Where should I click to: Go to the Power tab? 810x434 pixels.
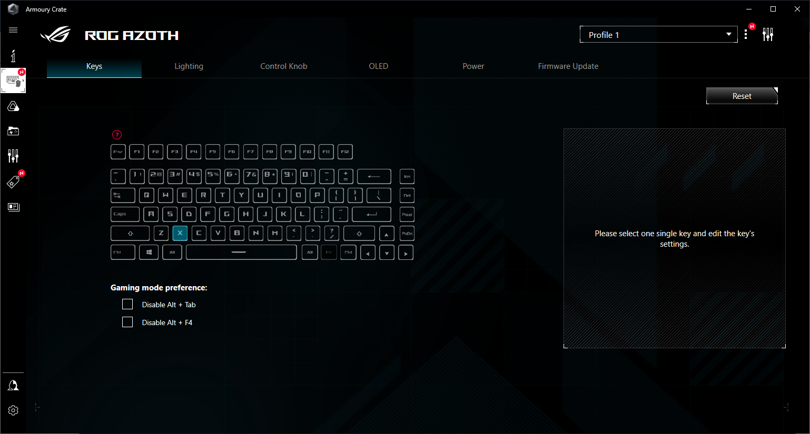click(473, 66)
